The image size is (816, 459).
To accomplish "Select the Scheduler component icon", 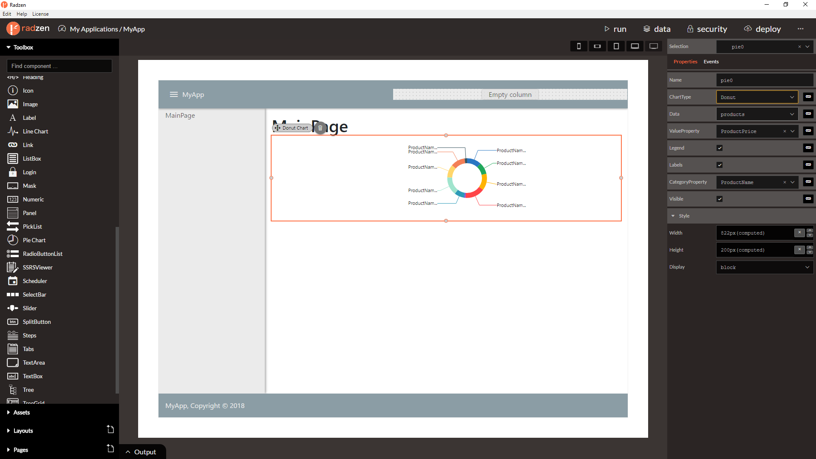I will (x=13, y=281).
